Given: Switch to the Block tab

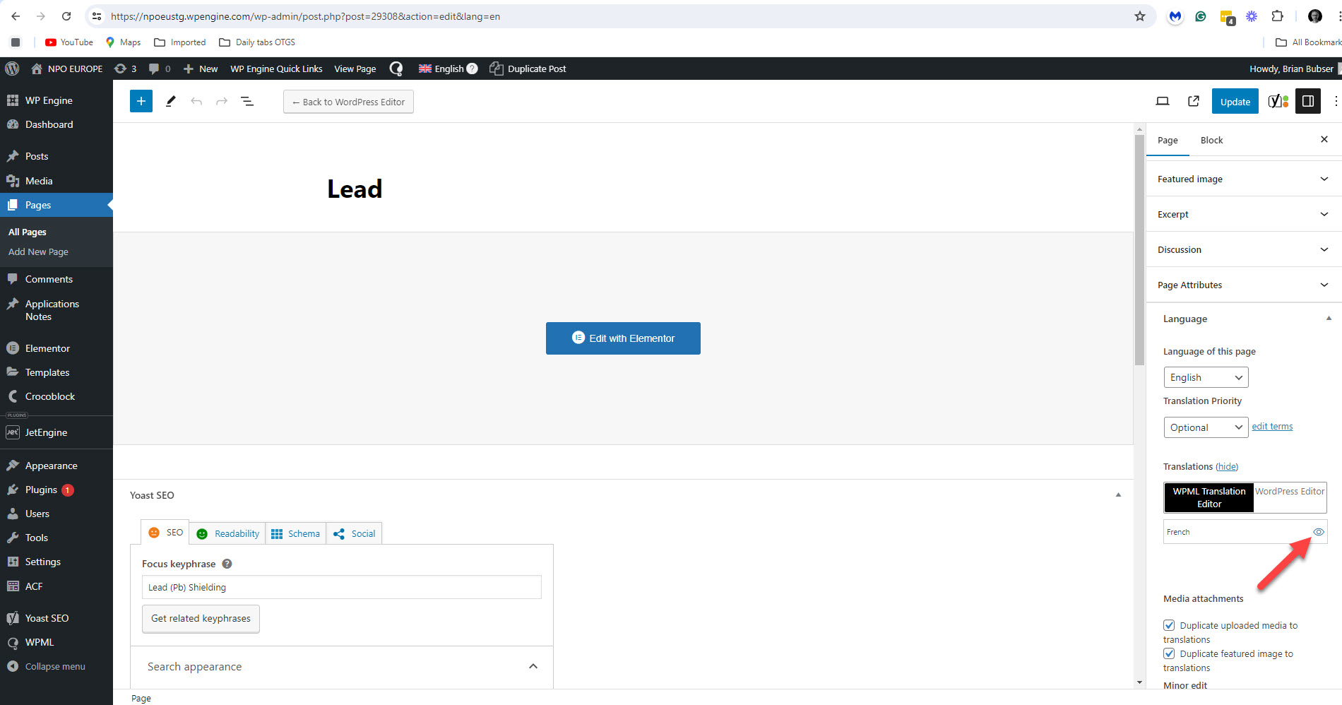Looking at the screenshot, I should (1211, 140).
